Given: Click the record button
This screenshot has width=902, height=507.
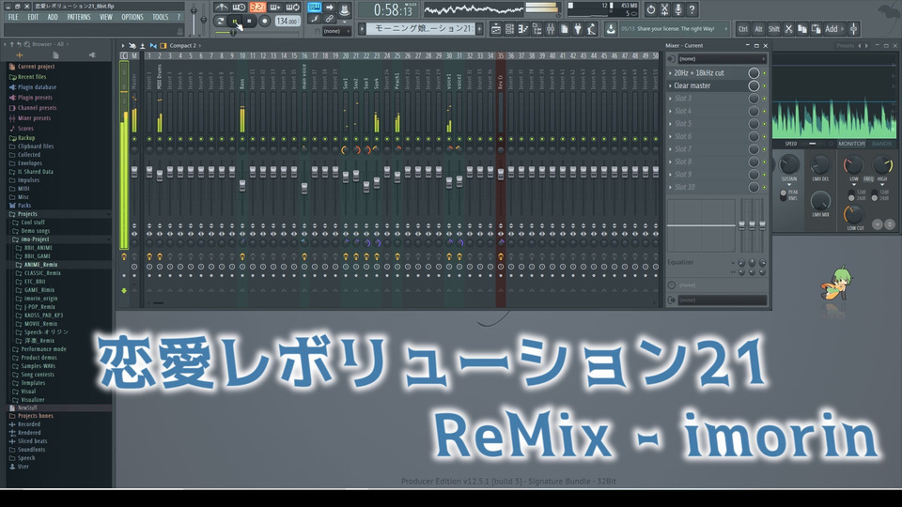Looking at the screenshot, I should click(x=264, y=22).
